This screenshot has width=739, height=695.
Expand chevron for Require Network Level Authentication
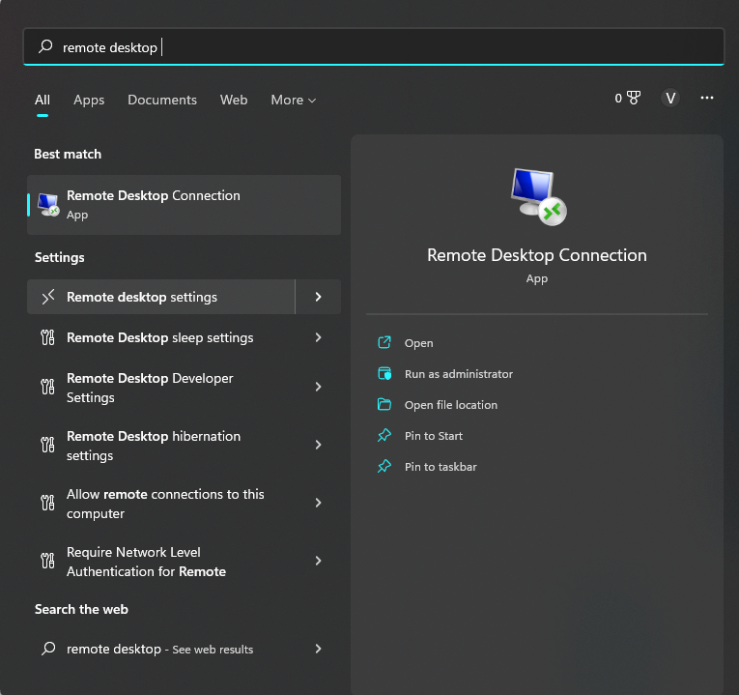pos(318,561)
